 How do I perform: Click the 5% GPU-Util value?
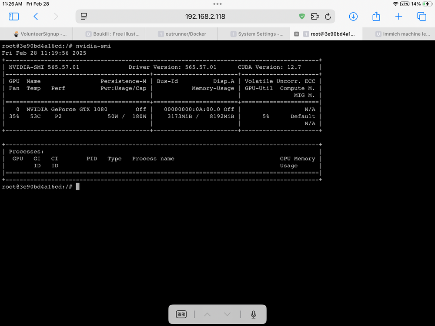click(x=266, y=116)
